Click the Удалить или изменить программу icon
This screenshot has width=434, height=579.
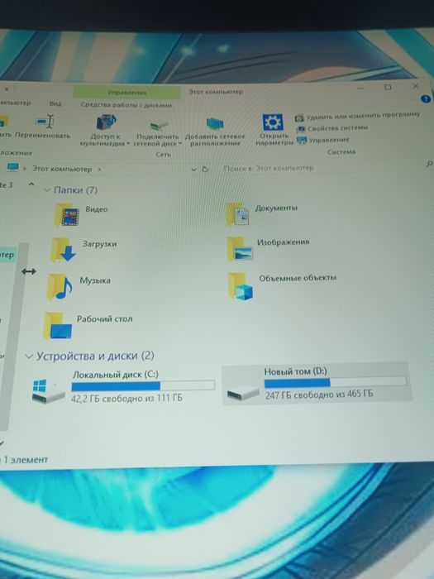pos(299,118)
